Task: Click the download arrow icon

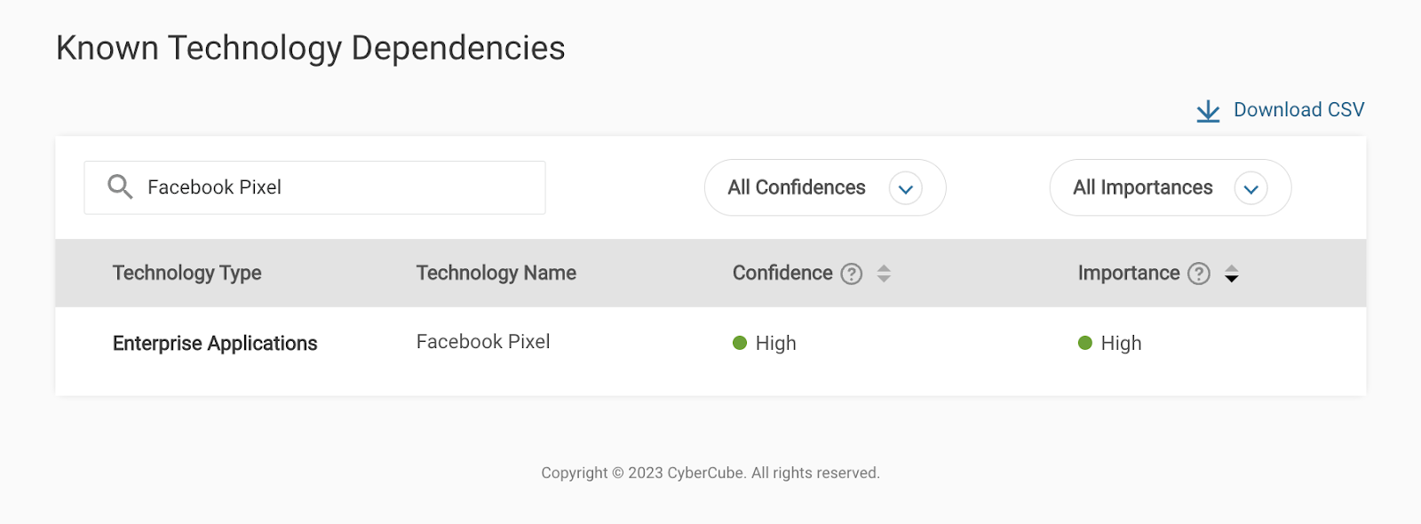Action: (x=1208, y=111)
